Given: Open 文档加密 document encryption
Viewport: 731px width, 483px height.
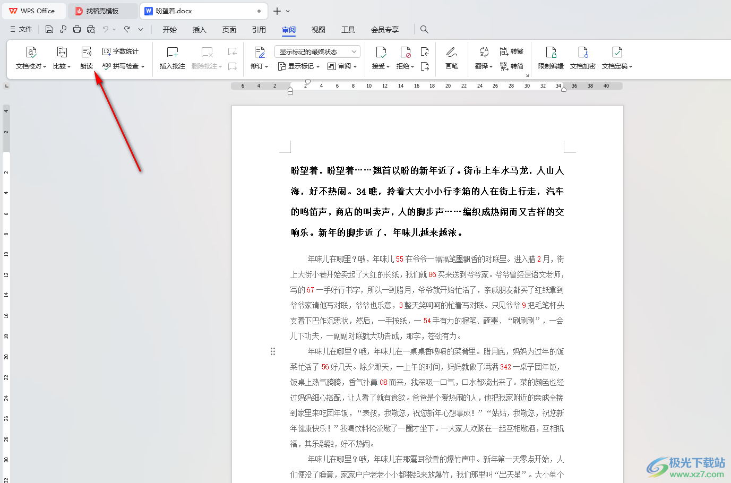Looking at the screenshot, I should (583, 57).
